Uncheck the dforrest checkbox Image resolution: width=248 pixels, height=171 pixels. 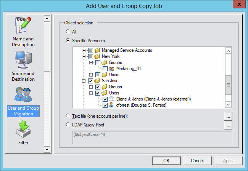click(105, 105)
